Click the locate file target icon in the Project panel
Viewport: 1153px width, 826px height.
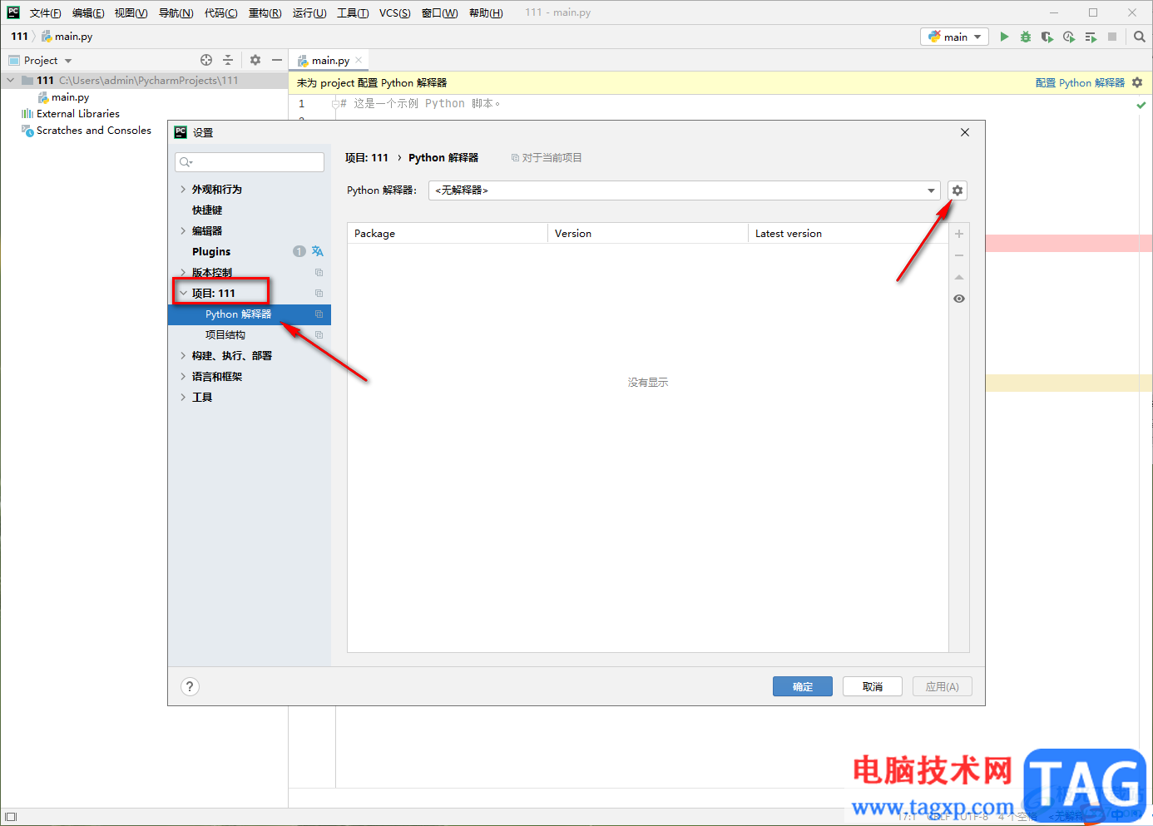206,60
